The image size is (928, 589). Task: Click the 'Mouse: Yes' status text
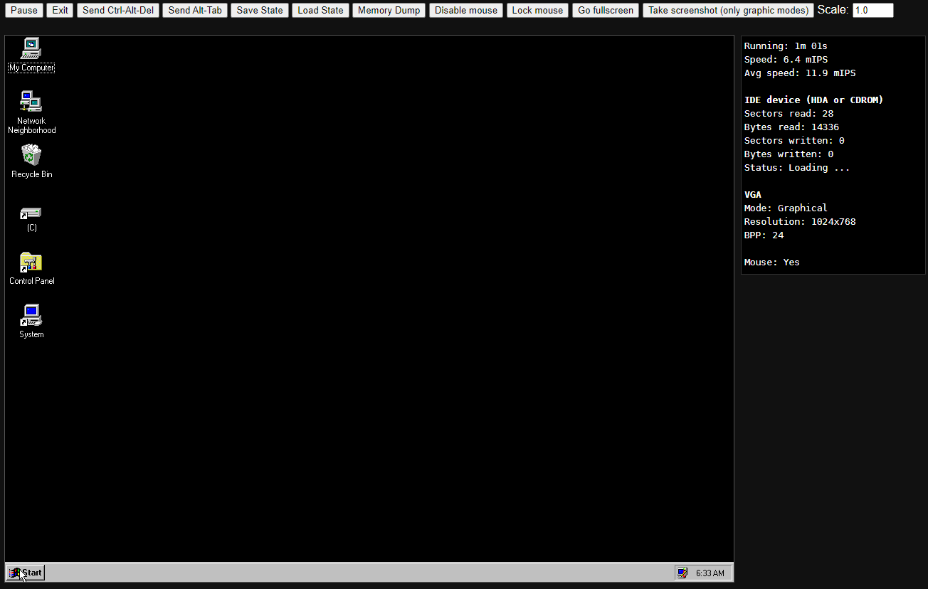772,262
